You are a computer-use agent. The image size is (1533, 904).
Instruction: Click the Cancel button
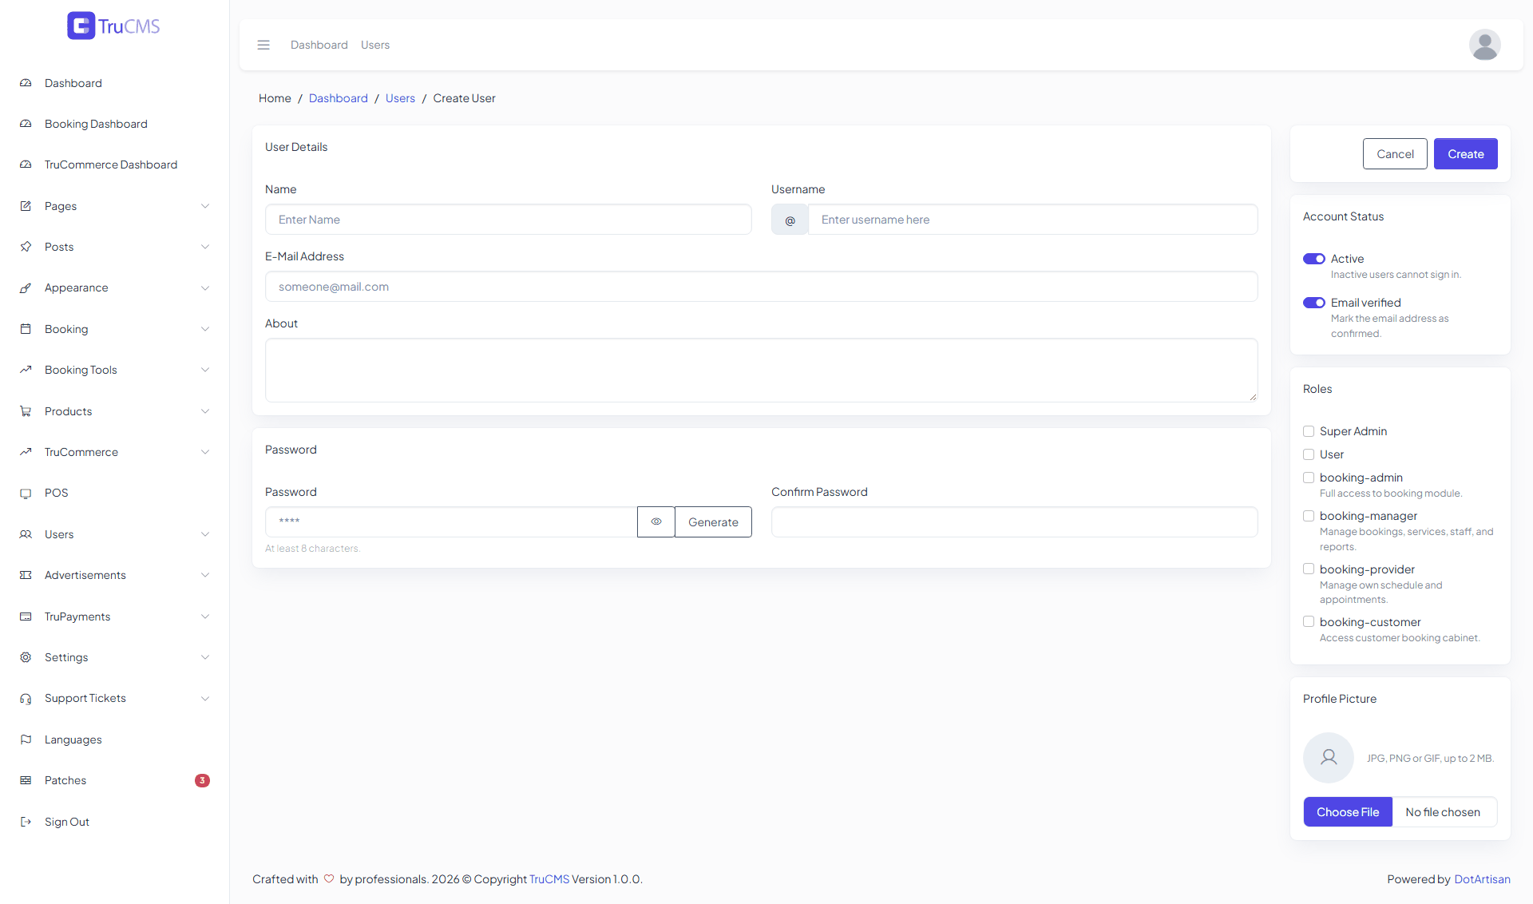pyautogui.click(x=1395, y=154)
